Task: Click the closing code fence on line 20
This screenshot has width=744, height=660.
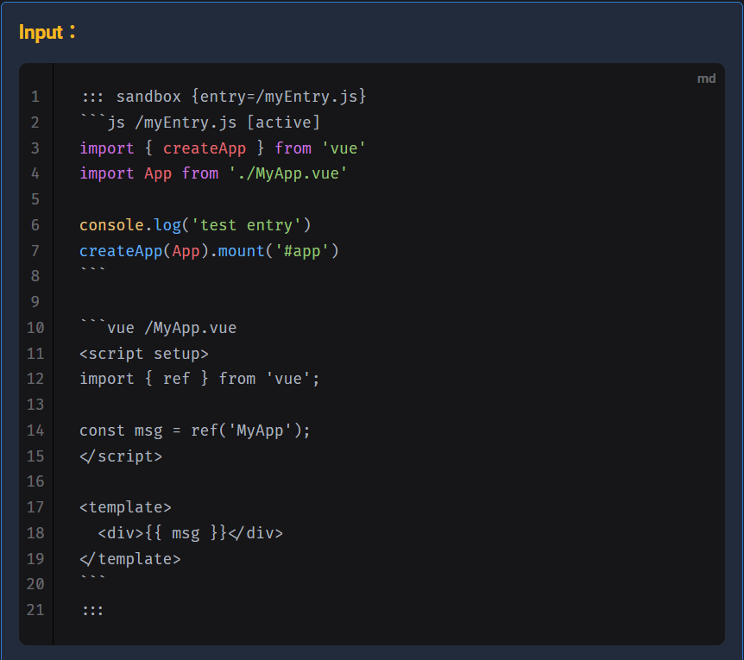Action: (92, 579)
